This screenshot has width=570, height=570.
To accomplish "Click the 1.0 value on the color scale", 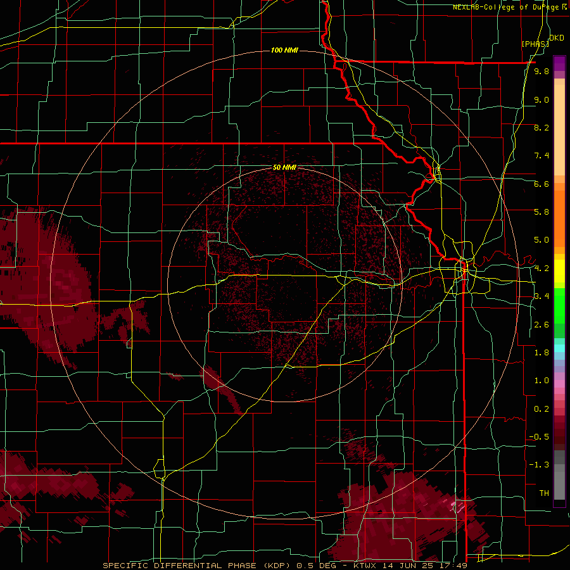I will point(541,381).
